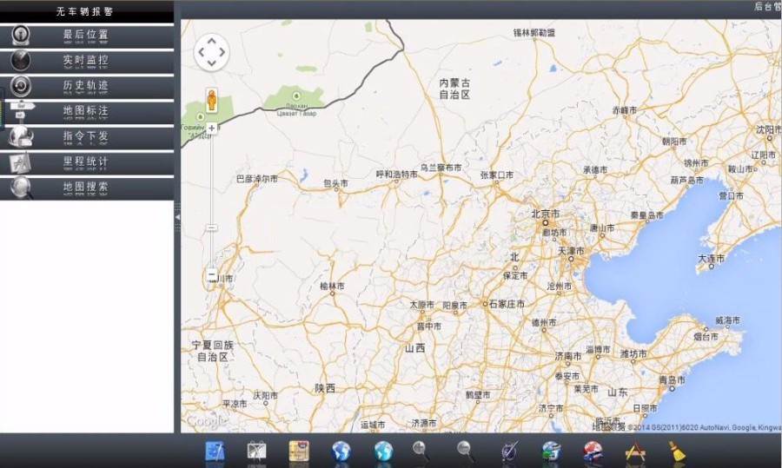Click the A-shaped tools icon in dock
782x468 pixels.
coord(635,451)
